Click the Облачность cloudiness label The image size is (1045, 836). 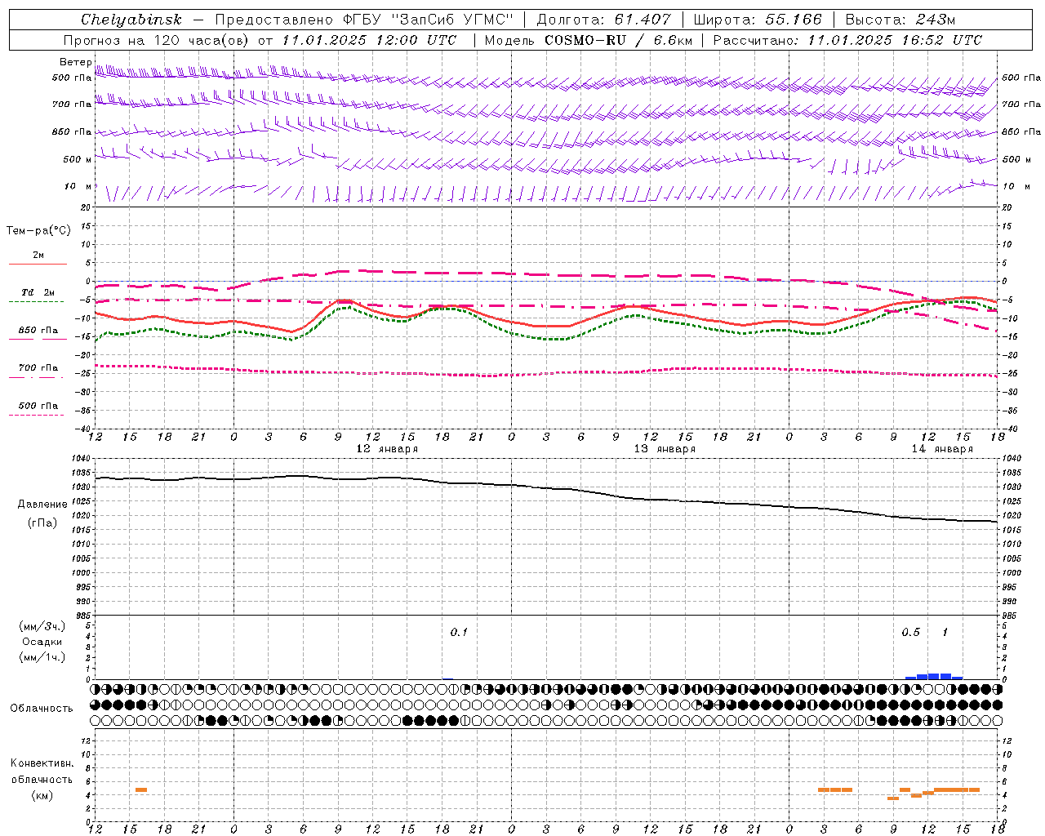[42, 709]
